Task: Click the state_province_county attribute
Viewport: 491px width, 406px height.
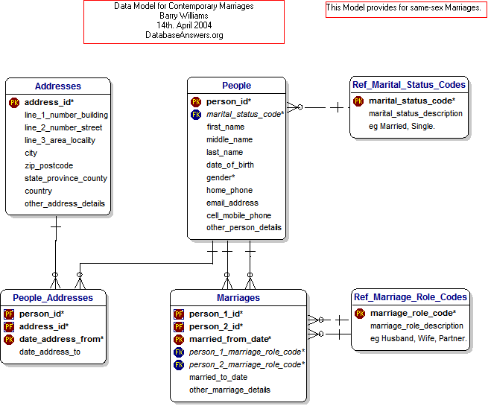Action: point(66,179)
